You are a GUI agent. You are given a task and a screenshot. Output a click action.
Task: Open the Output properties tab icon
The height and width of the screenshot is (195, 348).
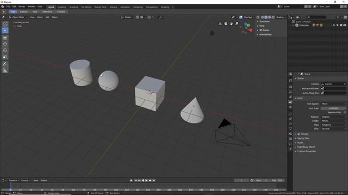pyautogui.click(x=290, y=92)
